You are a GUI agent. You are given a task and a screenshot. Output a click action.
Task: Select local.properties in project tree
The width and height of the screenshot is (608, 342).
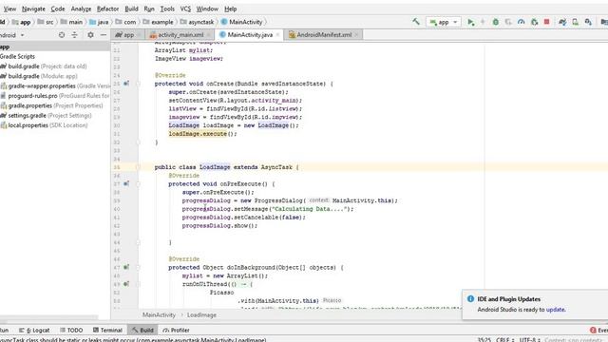pyautogui.click(x=44, y=125)
